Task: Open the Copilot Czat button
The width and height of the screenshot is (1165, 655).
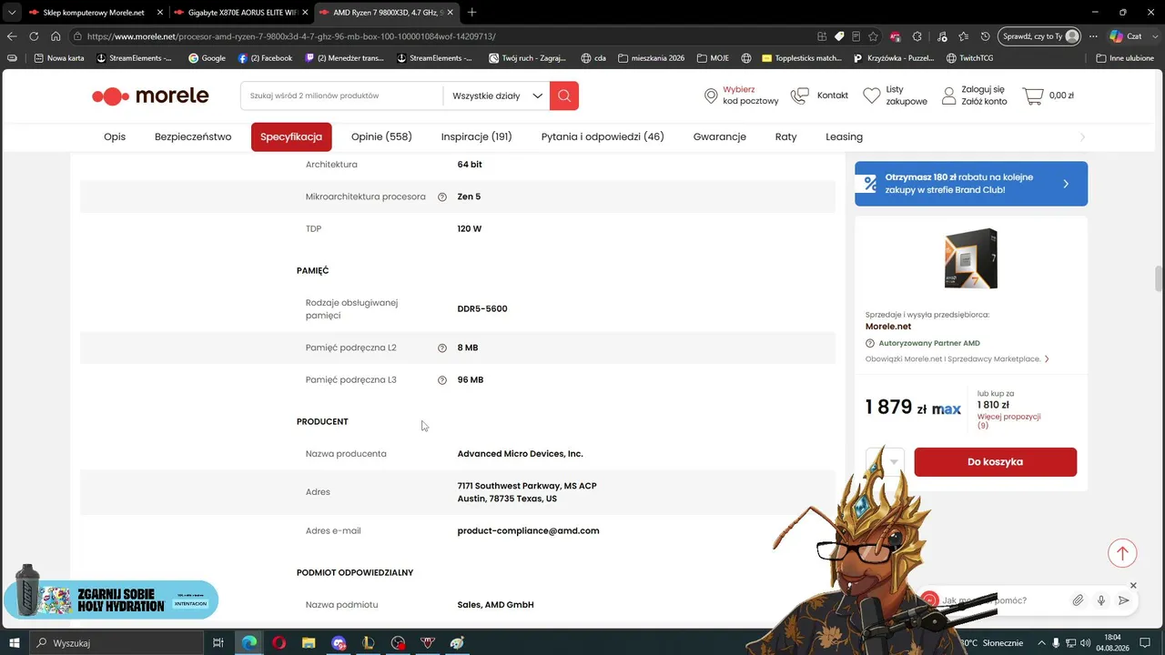Action: coord(1126,36)
